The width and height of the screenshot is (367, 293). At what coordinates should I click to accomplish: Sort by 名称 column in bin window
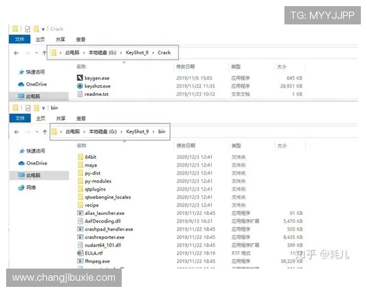(82, 145)
